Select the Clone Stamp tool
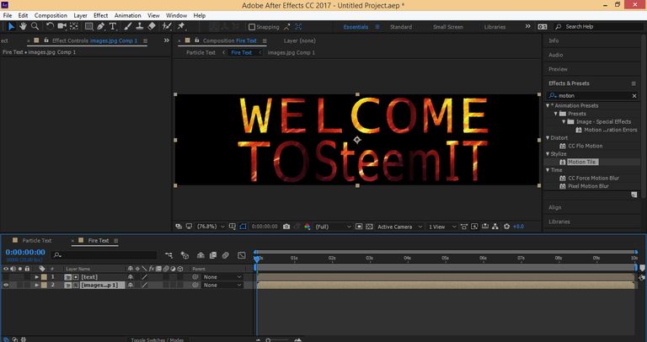 (x=140, y=26)
